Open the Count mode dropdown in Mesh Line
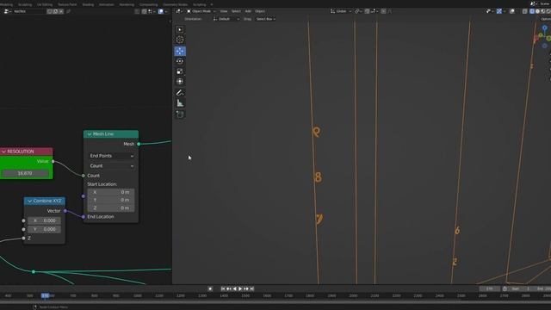 111,165
